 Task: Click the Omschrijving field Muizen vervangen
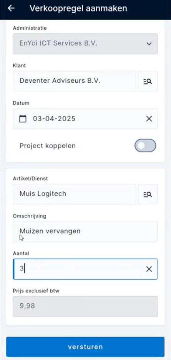(x=85, y=231)
